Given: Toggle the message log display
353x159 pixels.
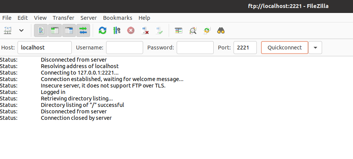Looking at the screenshot, I should tap(41, 30).
